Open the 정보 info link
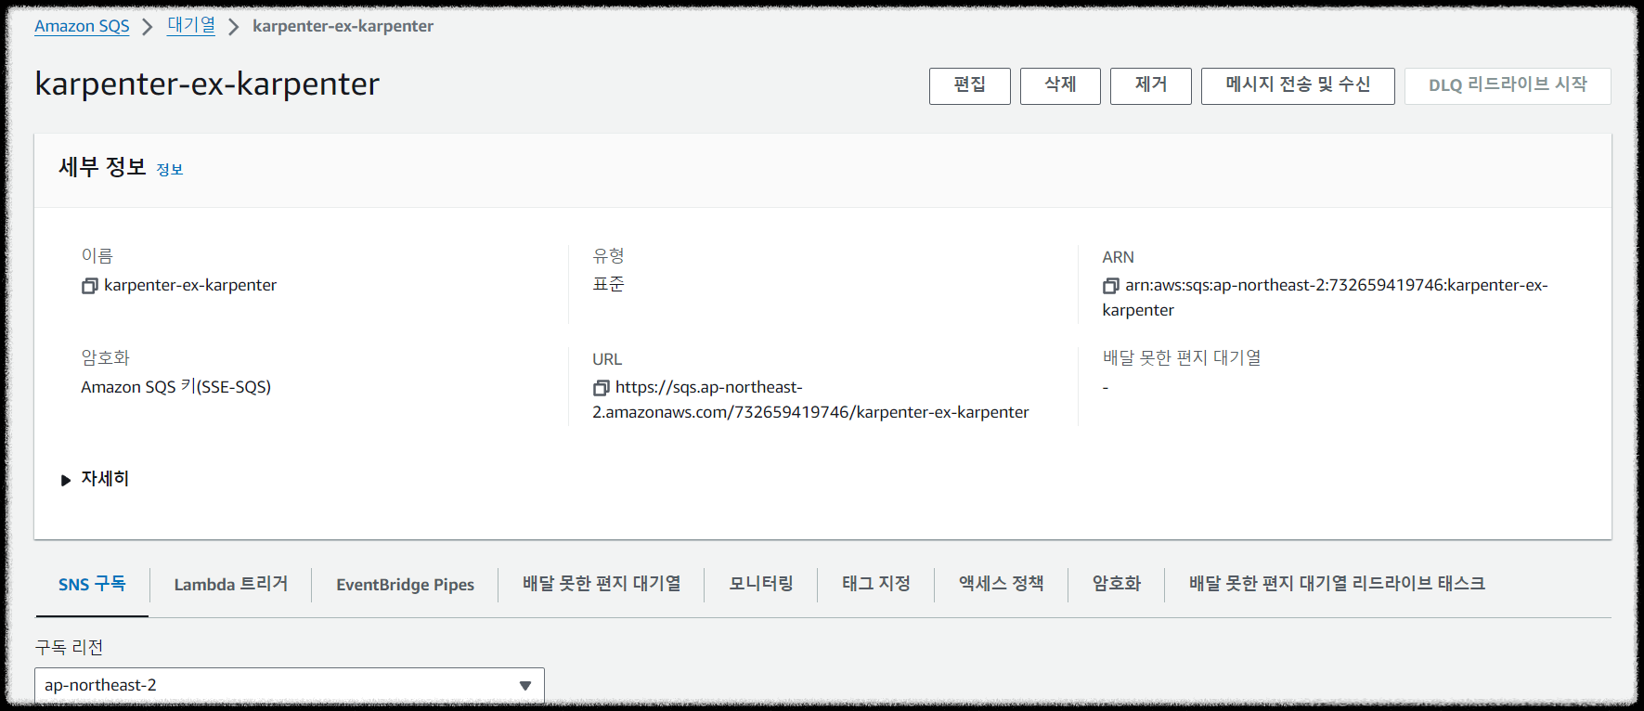 [170, 170]
